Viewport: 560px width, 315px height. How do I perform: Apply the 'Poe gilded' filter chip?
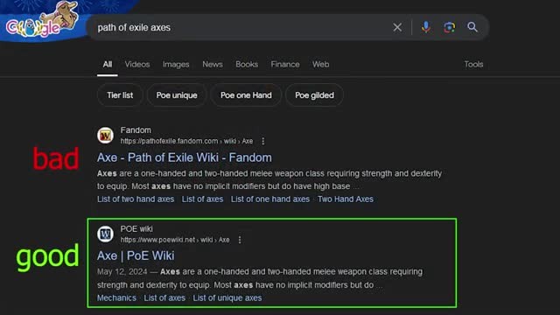pyautogui.click(x=314, y=95)
